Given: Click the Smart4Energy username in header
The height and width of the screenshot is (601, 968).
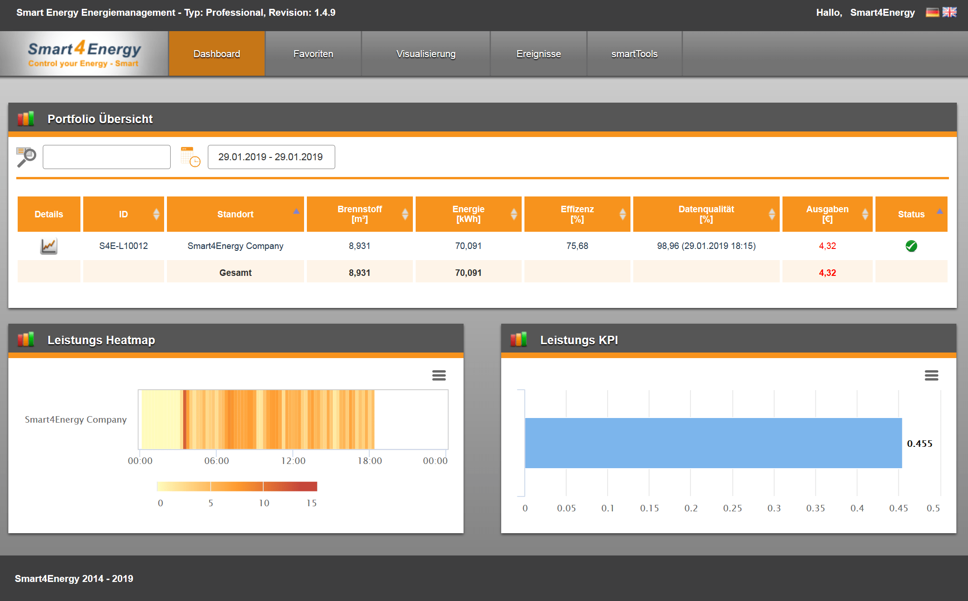Looking at the screenshot, I should pyautogui.click(x=882, y=13).
